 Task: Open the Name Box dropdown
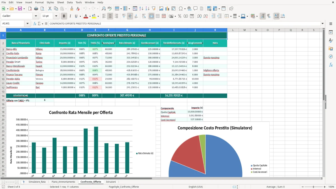pyautogui.click(x=27, y=24)
